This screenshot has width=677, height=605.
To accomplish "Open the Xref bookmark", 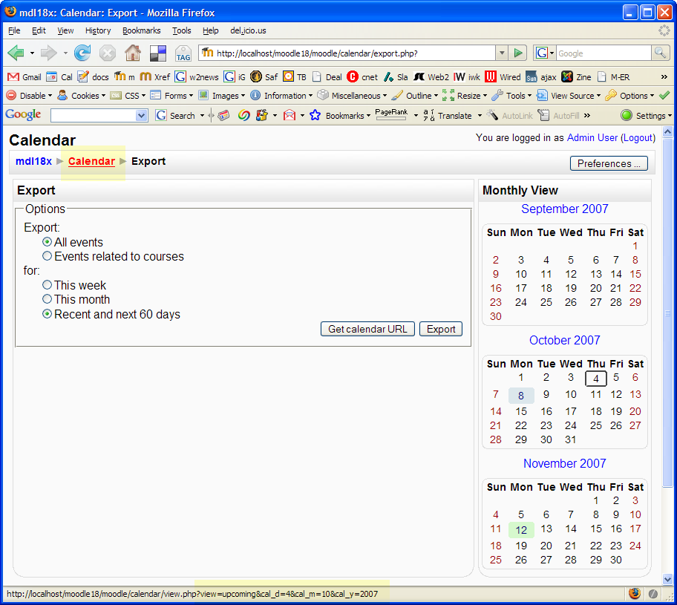I will click(x=155, y=77).
